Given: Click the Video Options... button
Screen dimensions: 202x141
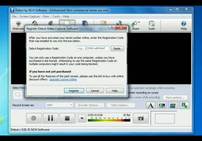Looking at the screenshot, I should click(x=121, y=105).
